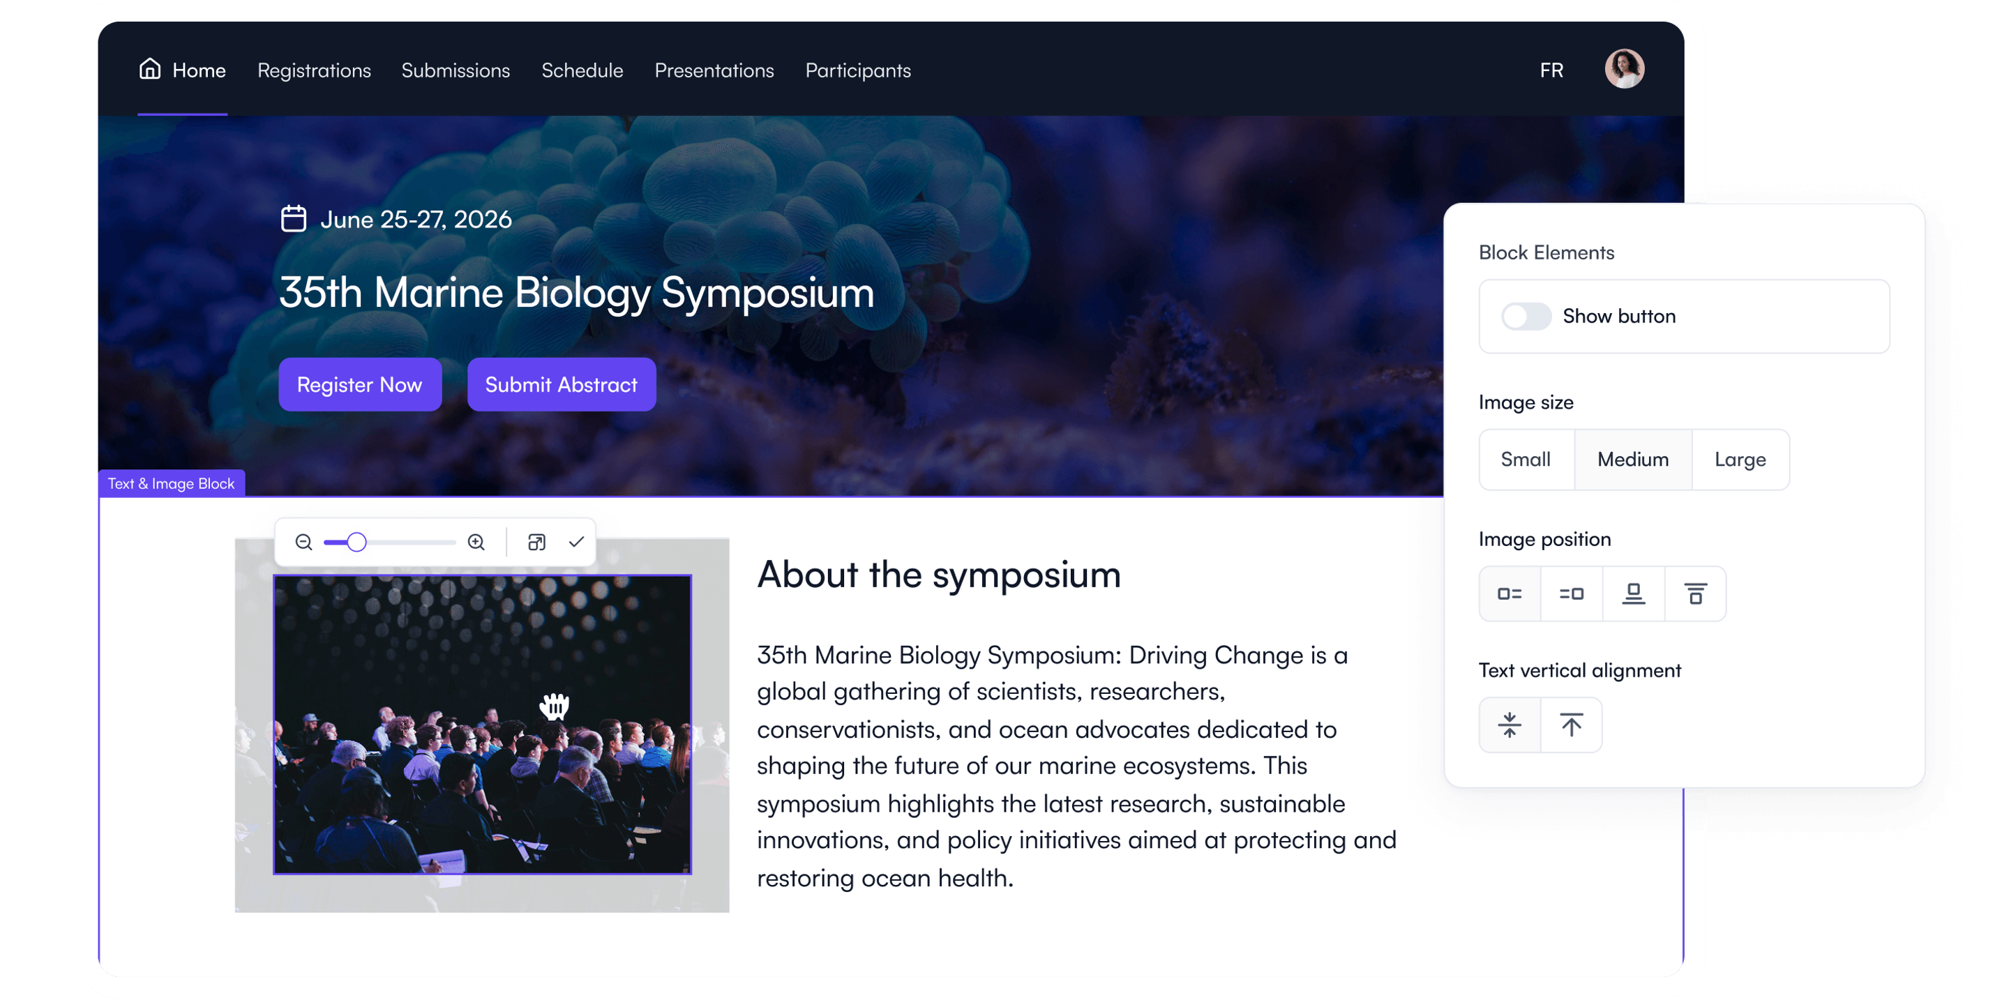
Task: Click the Register Now button
Action: click(359, 384)
